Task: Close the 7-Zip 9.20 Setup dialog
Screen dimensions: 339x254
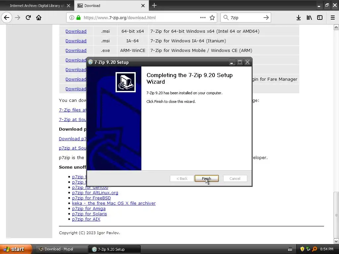Action: click(x=247, y=62)
